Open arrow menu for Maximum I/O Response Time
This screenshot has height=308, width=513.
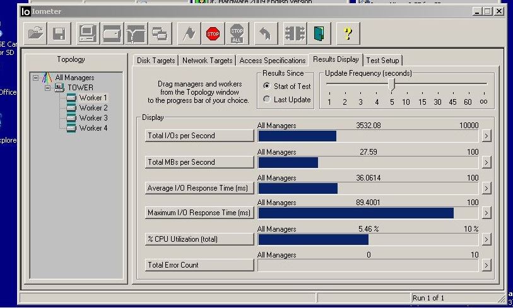click(486, 213)
